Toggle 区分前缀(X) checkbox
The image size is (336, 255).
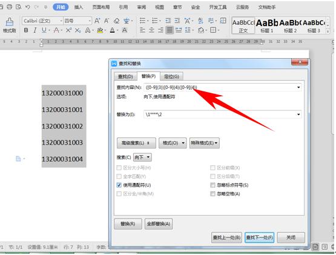[212, 168]
